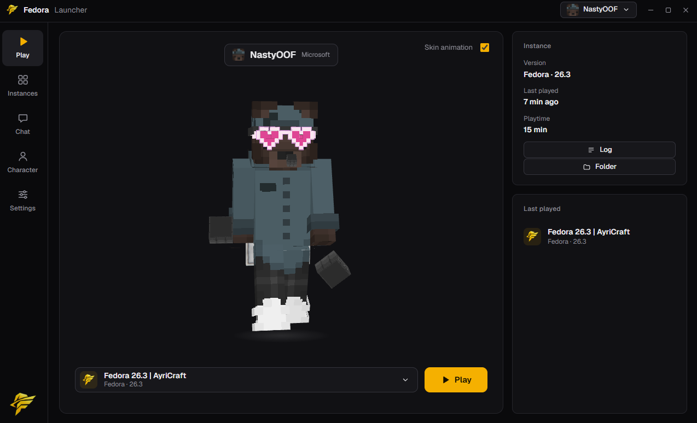697x423 pixels.
Task: Open the Play page in the sidebar
Action: [22, 48]
